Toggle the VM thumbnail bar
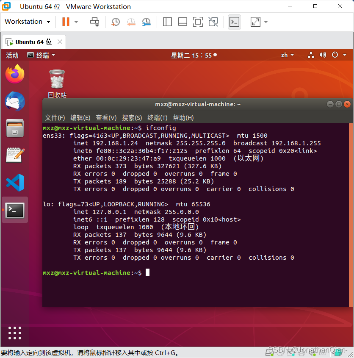The image size is (354, 358). 183,22
